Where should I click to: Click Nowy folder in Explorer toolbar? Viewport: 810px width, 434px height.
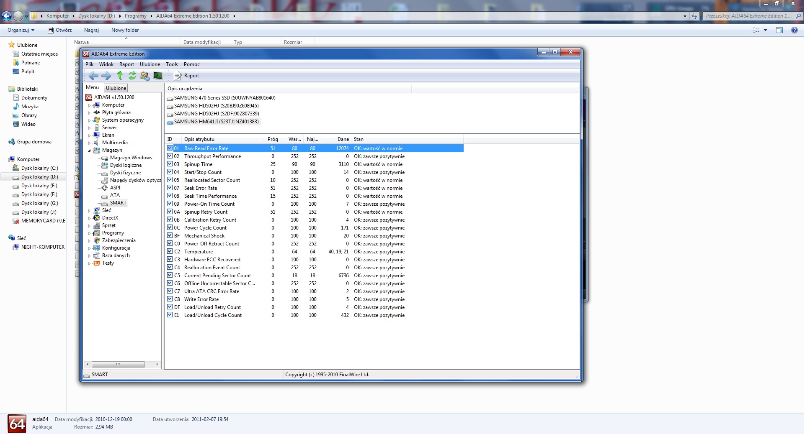coord(125,30)
